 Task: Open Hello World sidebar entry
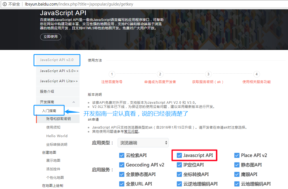[57, 136]
